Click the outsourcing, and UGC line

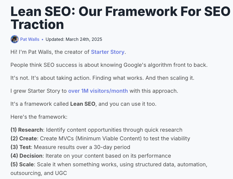click(x=39, y=173)
